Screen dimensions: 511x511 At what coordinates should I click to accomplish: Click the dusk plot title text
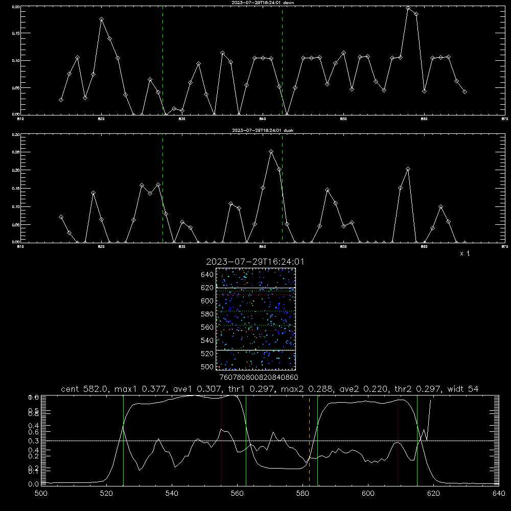pyautogui.click(x=263, y=130)
